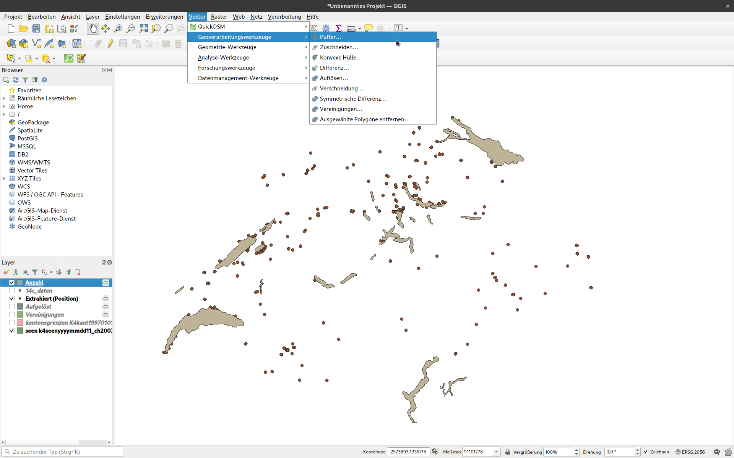Click the kantonsgrenzen pink color swatch
The height and width of the screenshot is (458, 734).
click(x=20, y=323)
